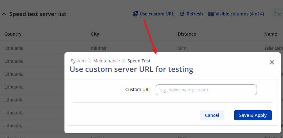
Task: Click the 5km distance cell
Action: (x=182, y=48)
